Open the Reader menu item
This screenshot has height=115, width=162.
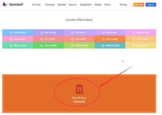(x=98, y=5)
